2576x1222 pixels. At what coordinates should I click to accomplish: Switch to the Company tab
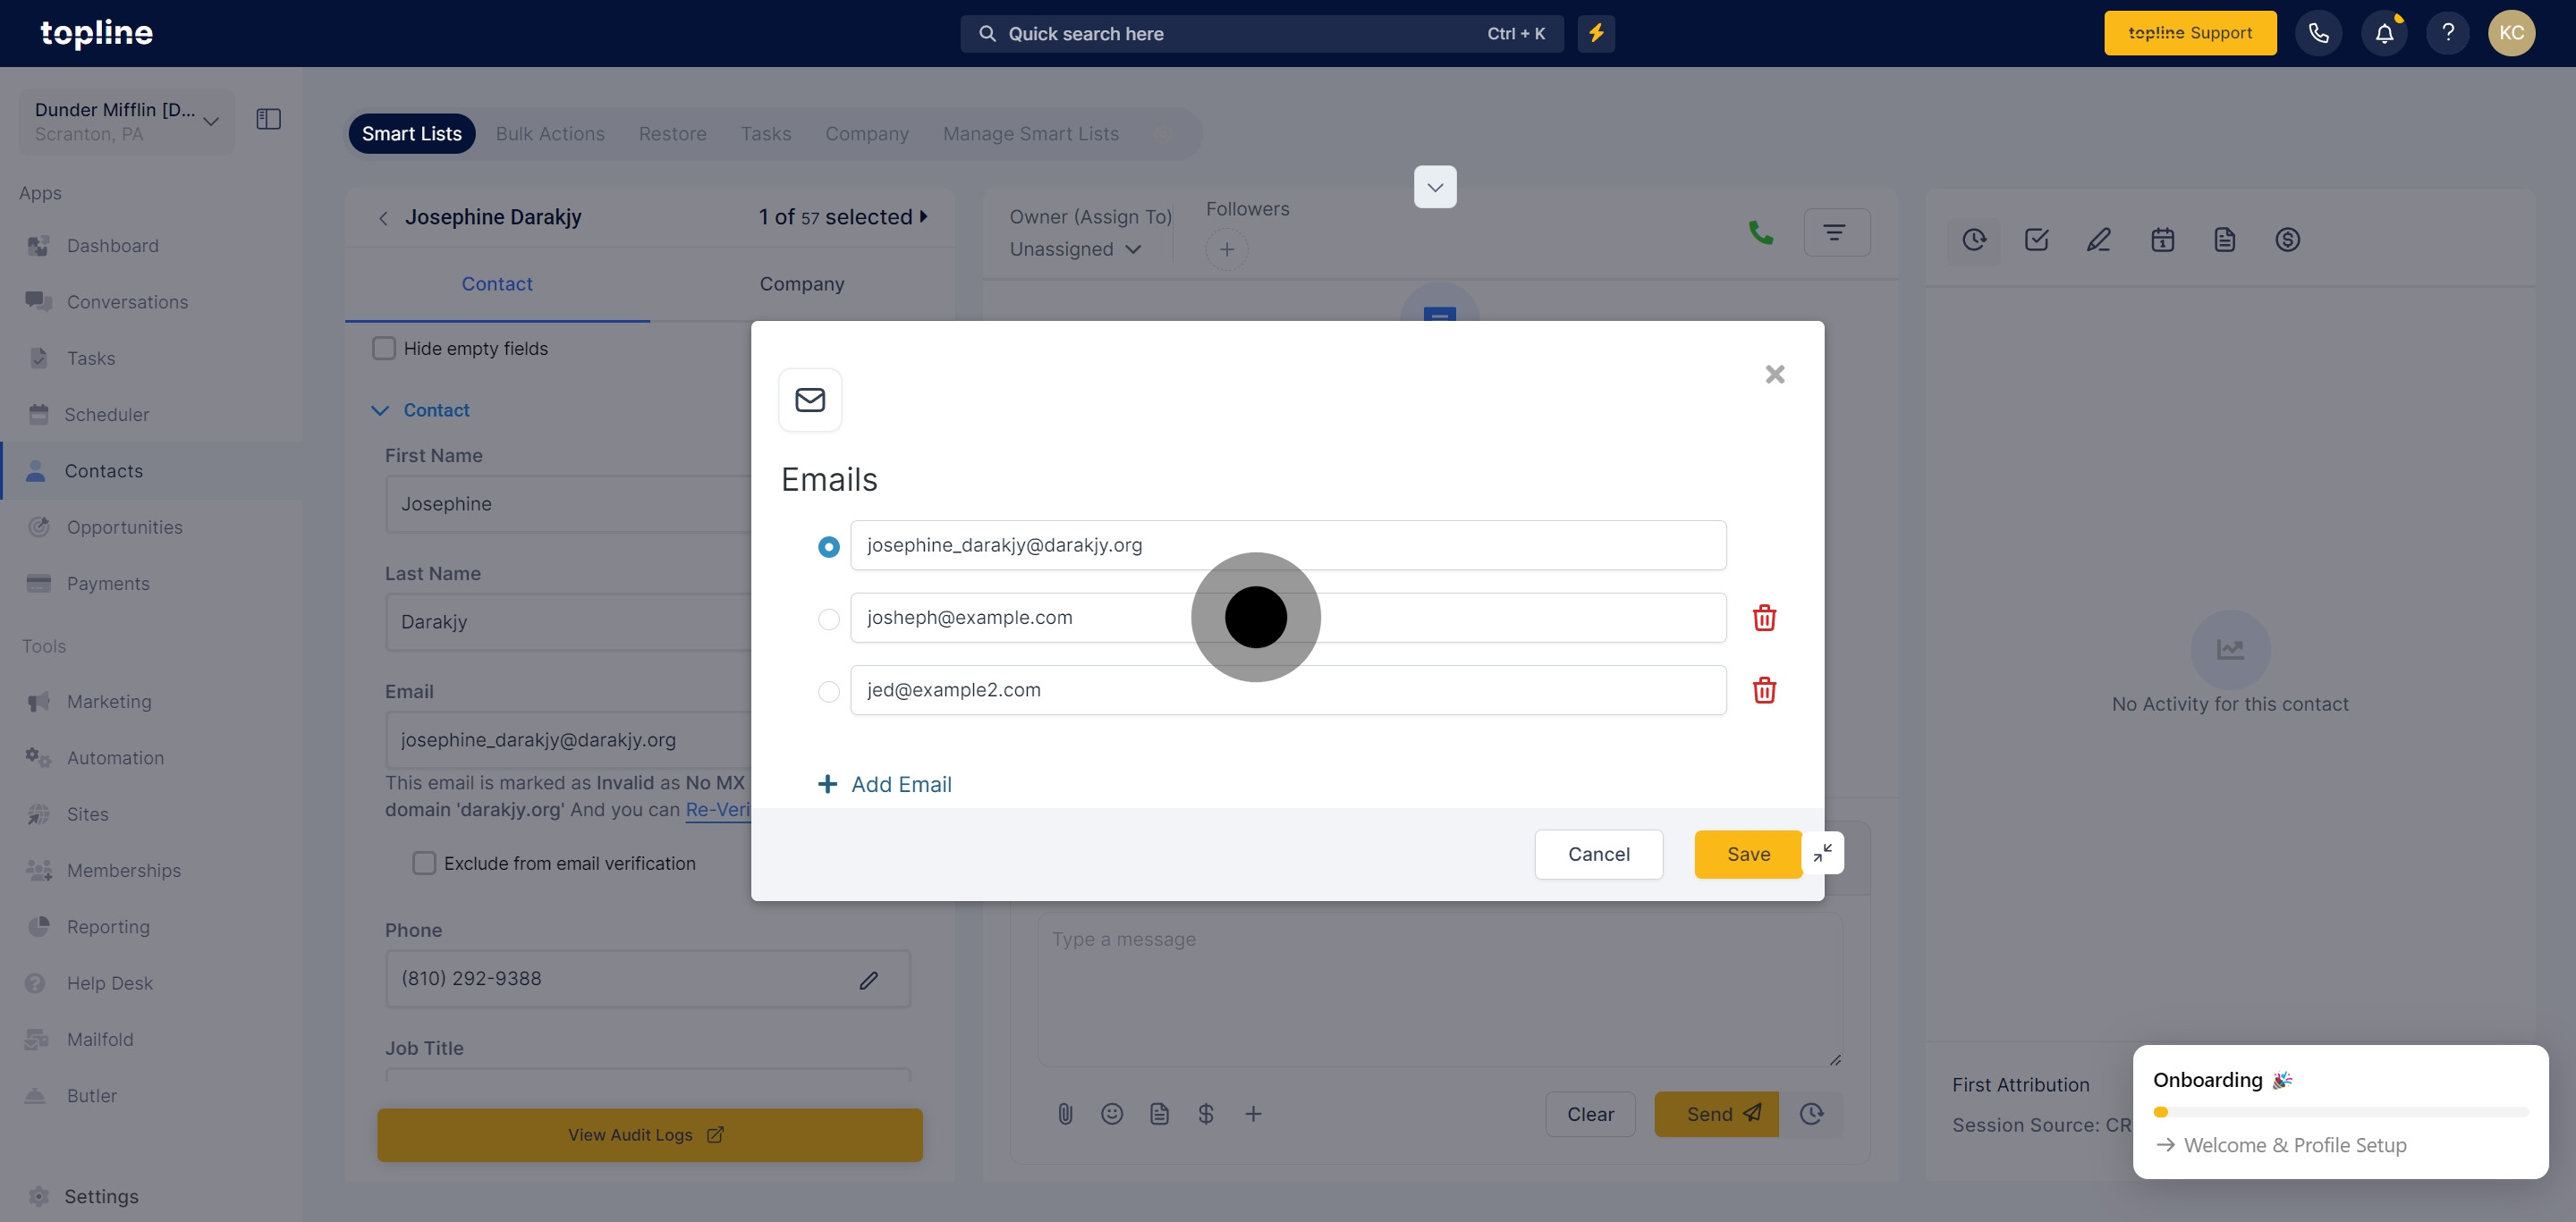[x=801, y=283]
